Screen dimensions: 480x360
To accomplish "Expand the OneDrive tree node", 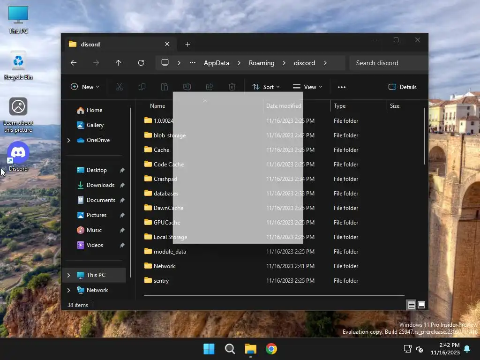I will tap(68, 140).
